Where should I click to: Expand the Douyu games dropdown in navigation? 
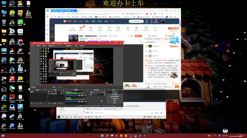(100, 21)
